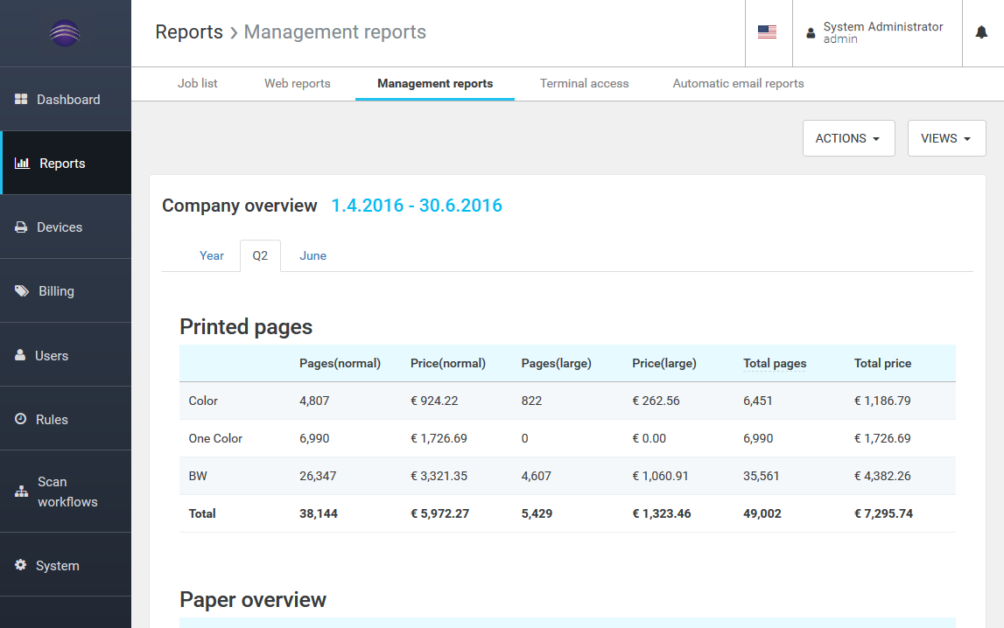Show the June period tab

[312, 256]
